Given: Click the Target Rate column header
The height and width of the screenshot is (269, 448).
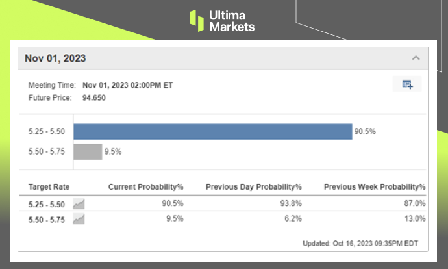Looking at the screenshot, I should click(49, 187).
